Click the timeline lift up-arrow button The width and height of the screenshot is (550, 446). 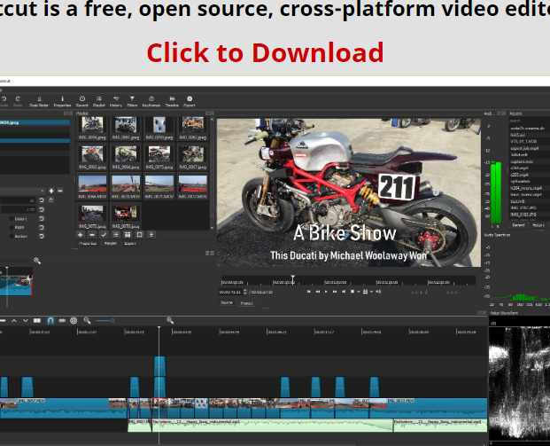coord(14,320)
